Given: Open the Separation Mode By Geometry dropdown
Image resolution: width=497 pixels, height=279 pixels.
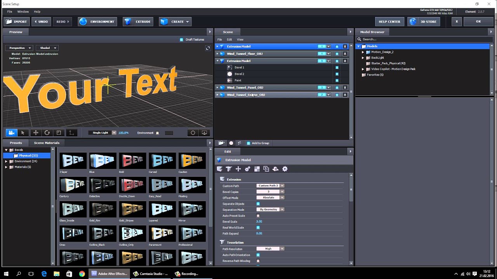Looking at the screenshot, I should [270, 210].
